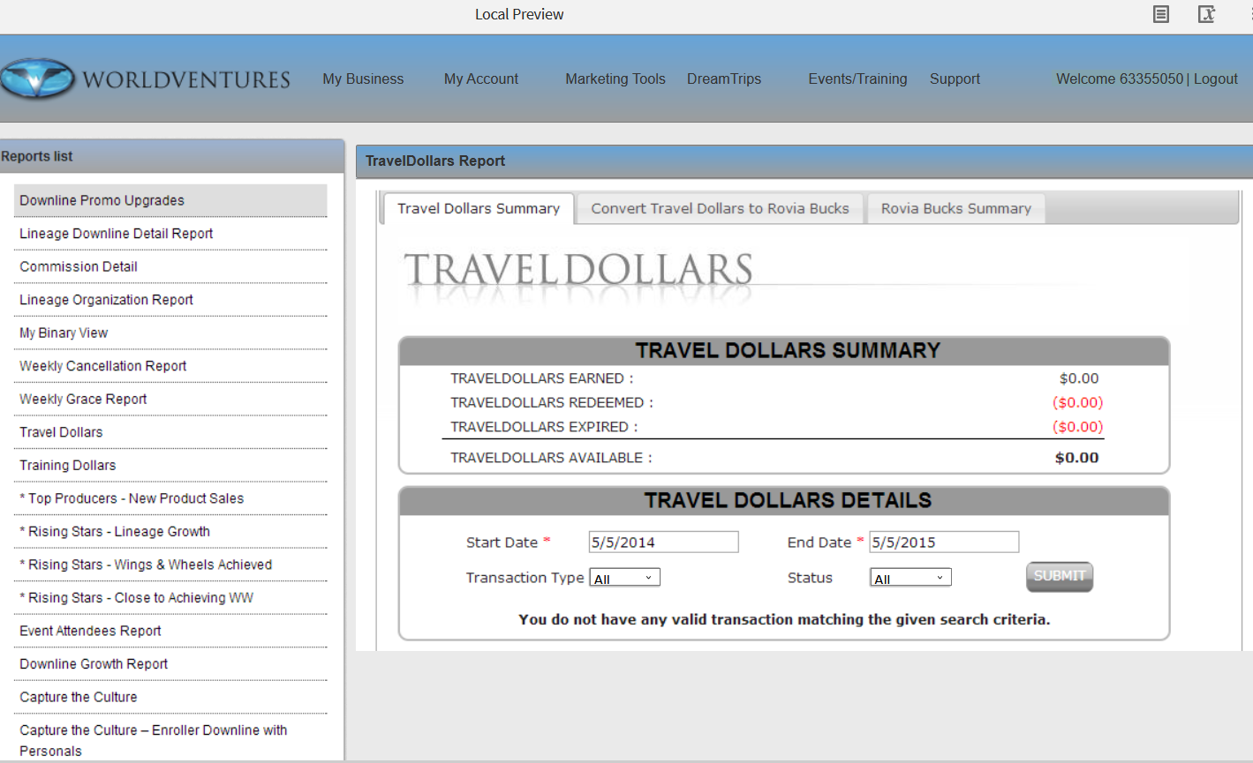Viewport: 1253px width, 763px height.
Task: Open the Travel Dollars report link
Action: [x=170, y=432]
